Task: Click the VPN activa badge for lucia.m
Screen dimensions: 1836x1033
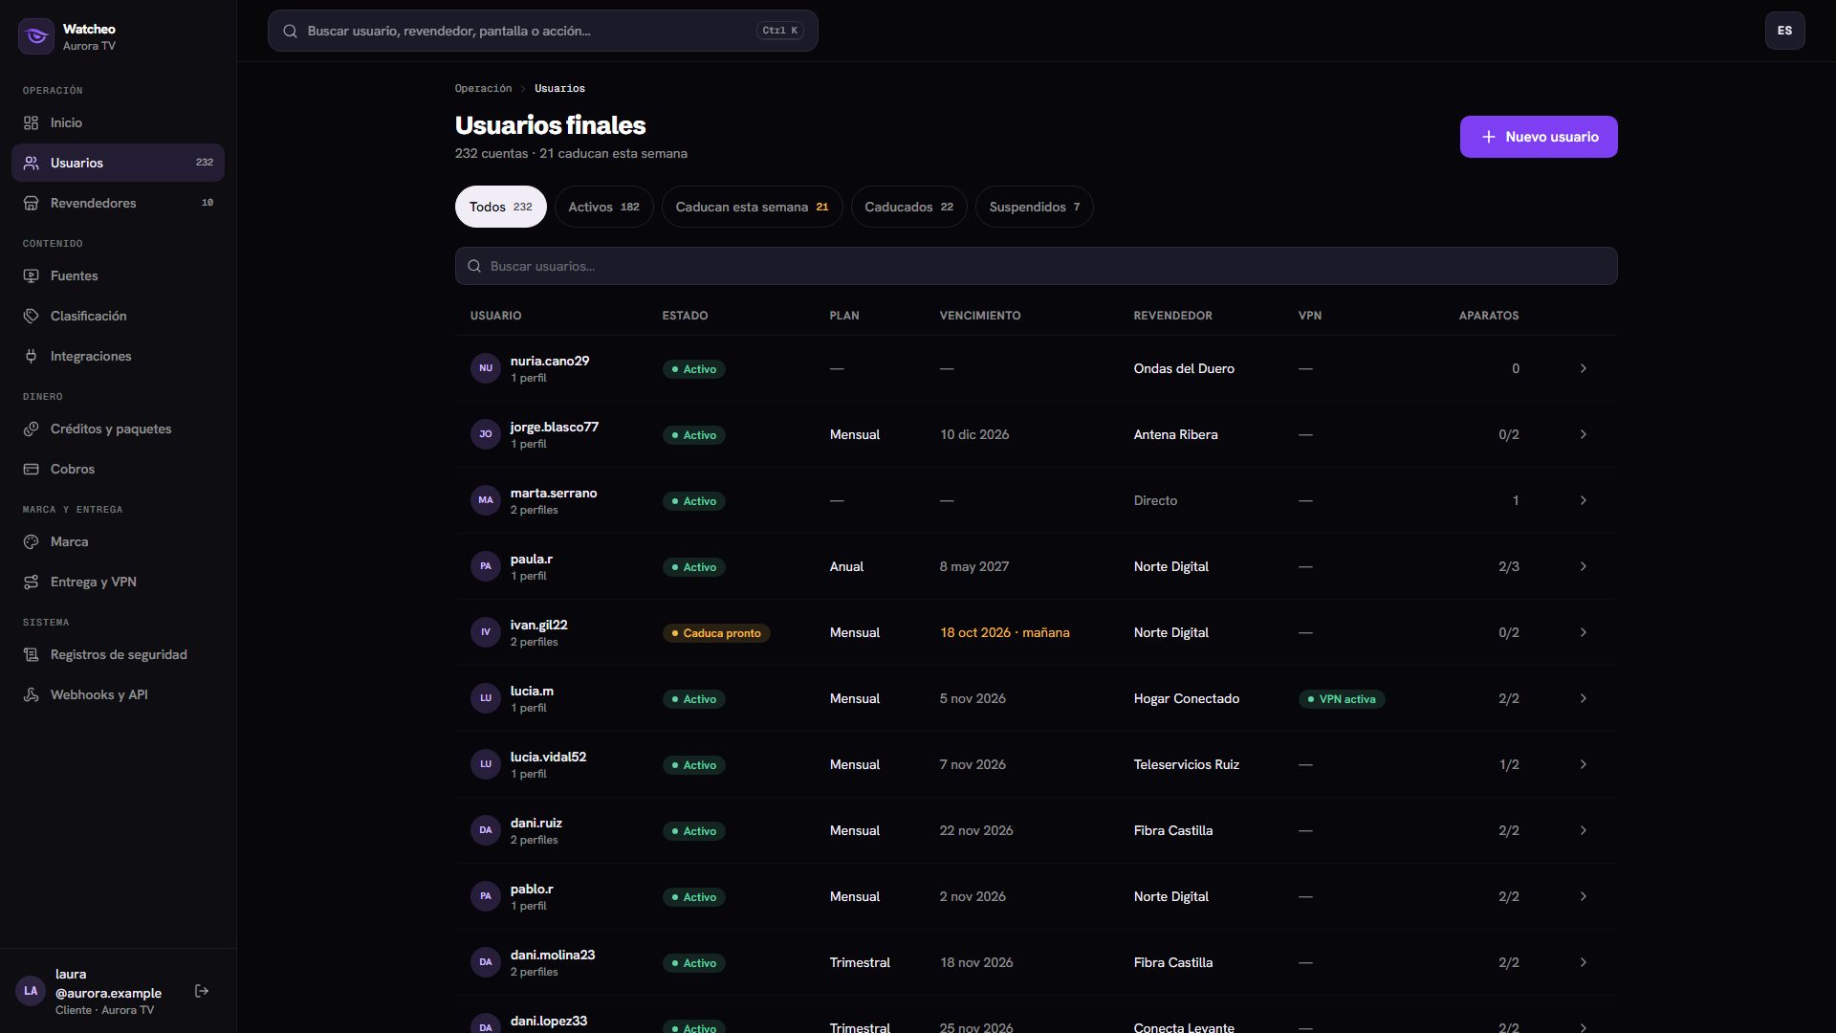Action: [x=1341, y=699]
